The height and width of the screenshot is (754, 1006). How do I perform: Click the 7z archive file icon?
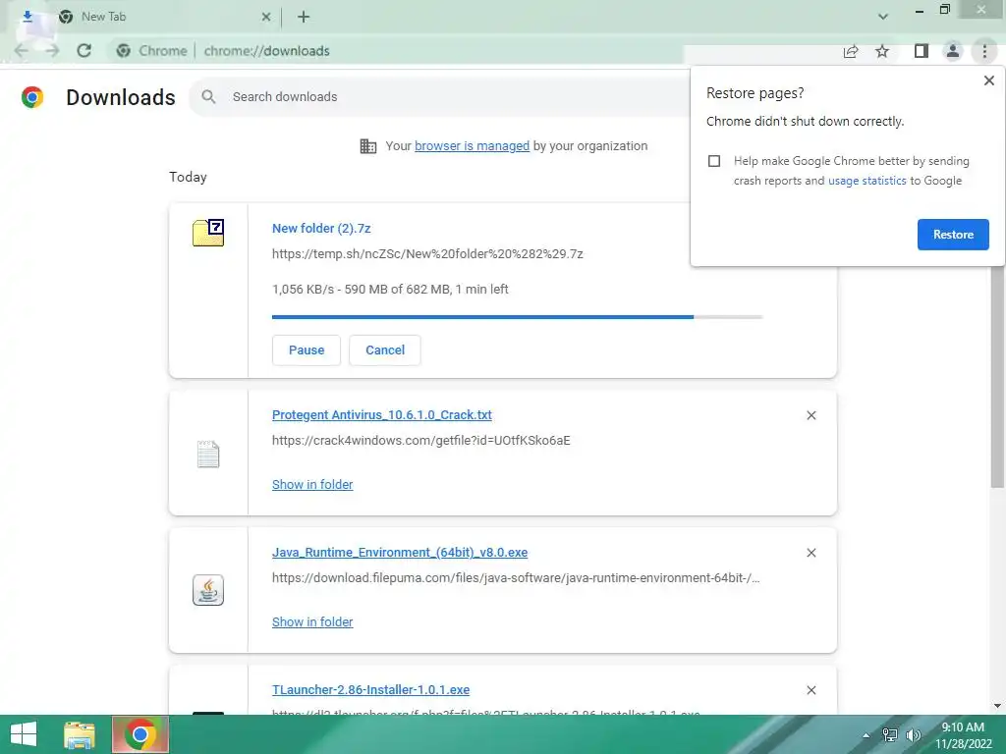[208, 233]
